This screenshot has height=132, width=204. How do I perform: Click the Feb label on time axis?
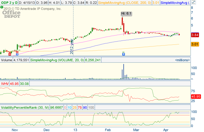point(108,130)
